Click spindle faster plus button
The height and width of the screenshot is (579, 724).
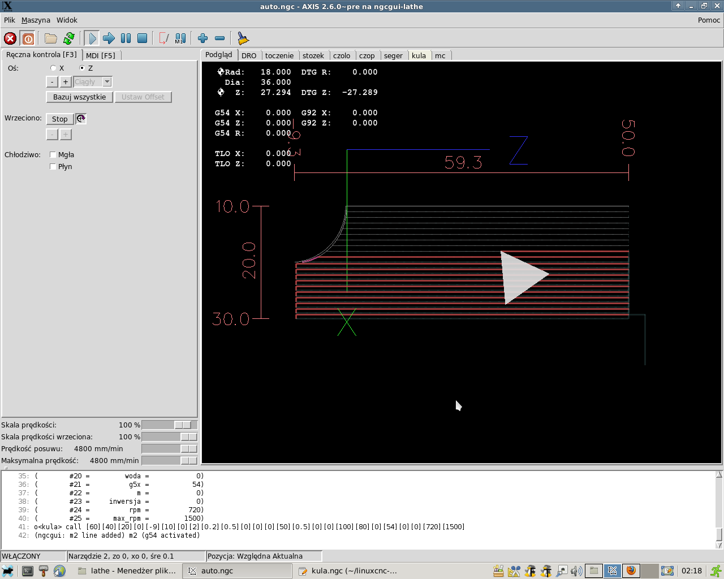click(66, 135)
